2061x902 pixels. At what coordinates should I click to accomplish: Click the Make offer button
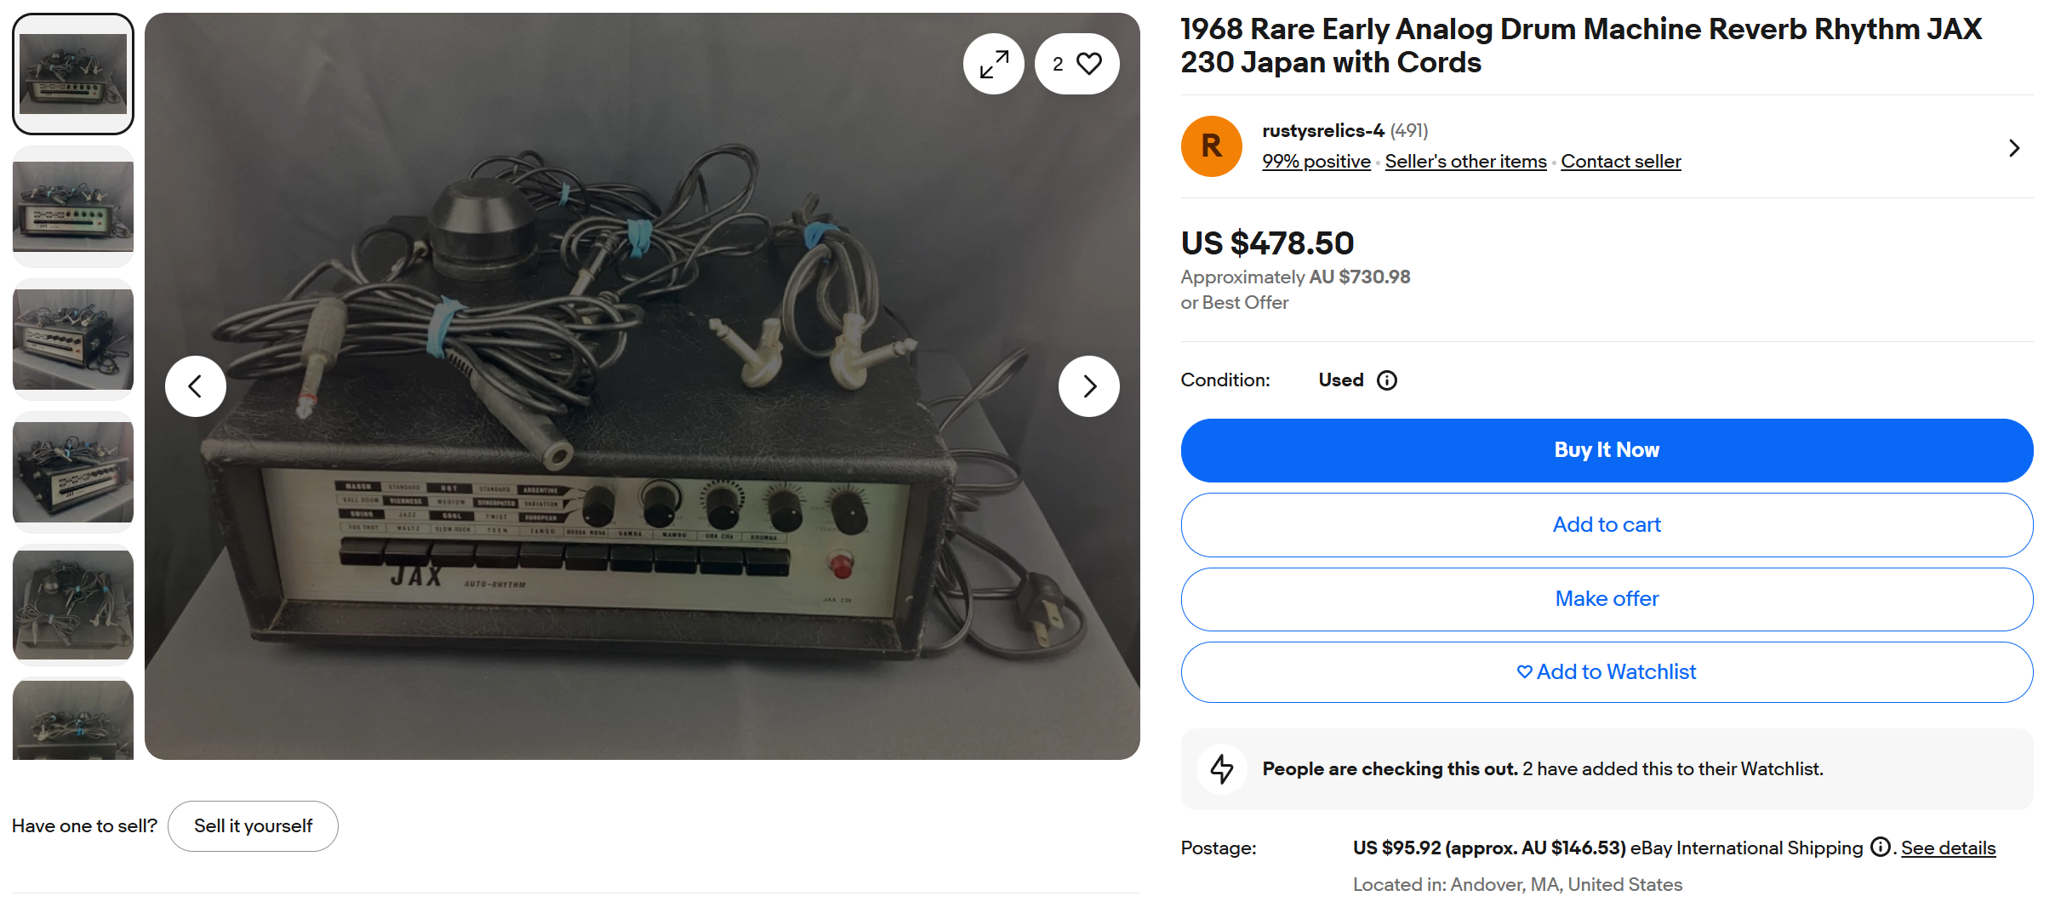click(1607, 599)
